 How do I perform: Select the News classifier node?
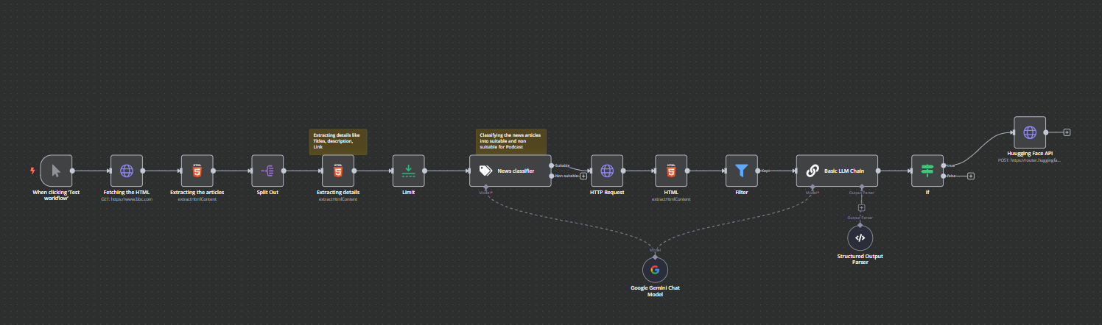point(510,171)
